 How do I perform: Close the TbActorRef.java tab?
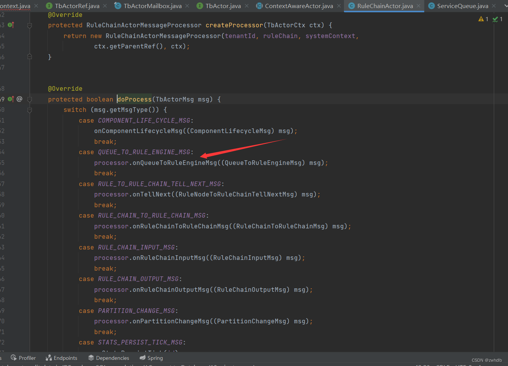(105, 6)
